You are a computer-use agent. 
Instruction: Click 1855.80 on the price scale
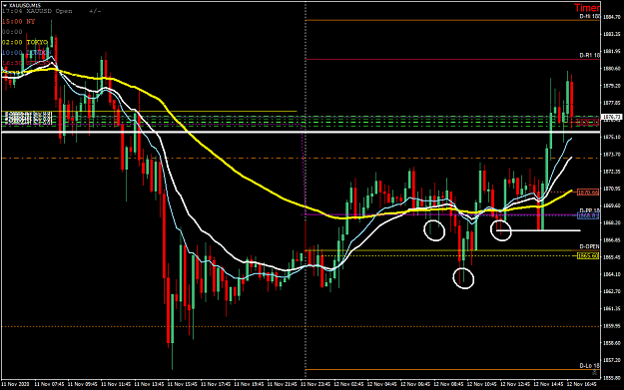pyautogui.click(x=612, y=377)
